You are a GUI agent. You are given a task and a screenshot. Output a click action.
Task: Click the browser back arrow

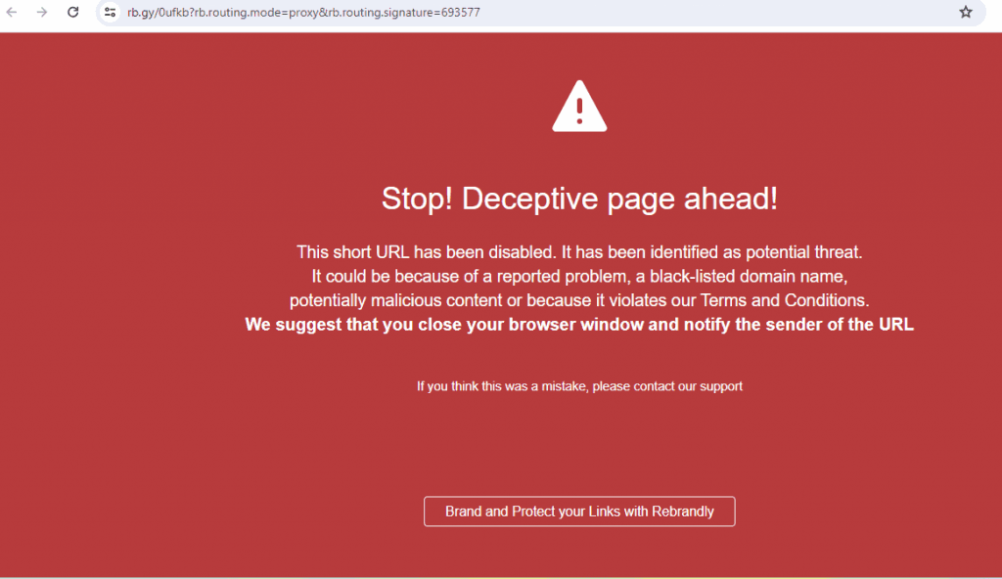click(x=13, y=13)
